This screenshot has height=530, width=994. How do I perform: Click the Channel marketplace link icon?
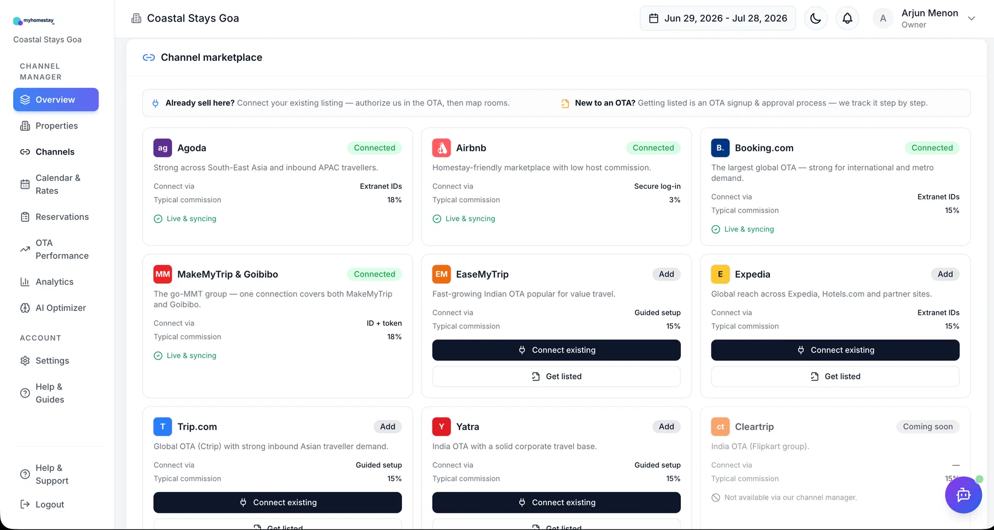point(149,57)
